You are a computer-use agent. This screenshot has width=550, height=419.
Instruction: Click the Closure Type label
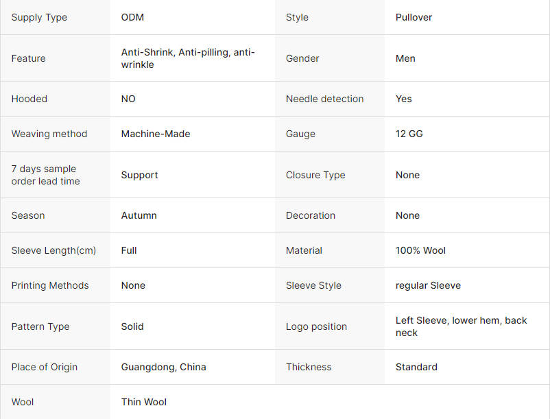coord(315,175)
